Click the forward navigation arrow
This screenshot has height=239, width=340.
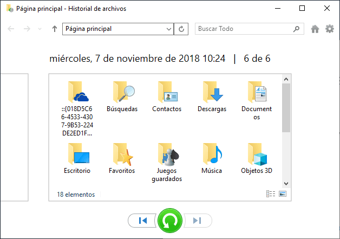pyautogui.click(x=27, y=29)
